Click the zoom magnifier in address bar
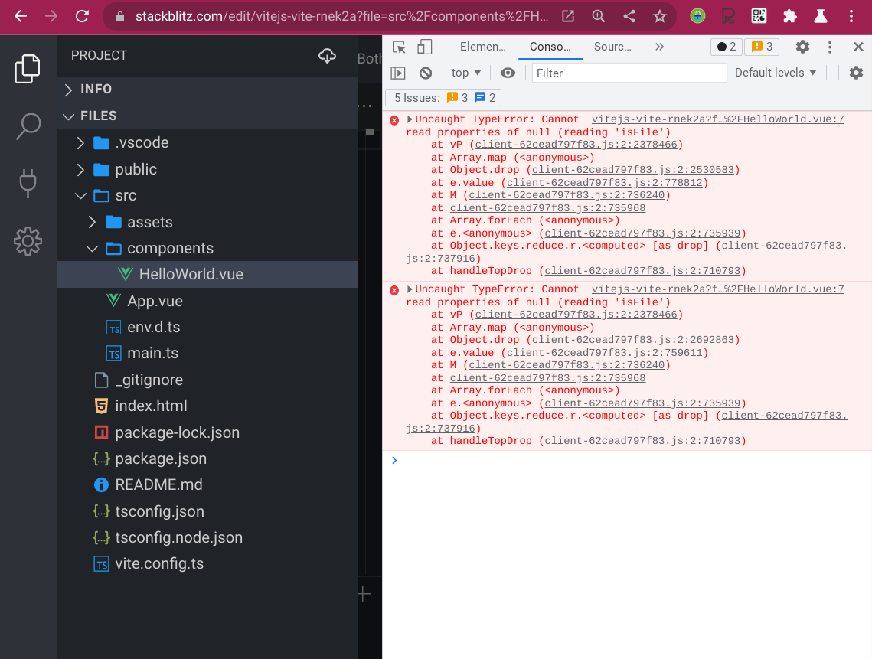Image resolution: width=872 pixels, height=659 pixels. coord(599,16)
